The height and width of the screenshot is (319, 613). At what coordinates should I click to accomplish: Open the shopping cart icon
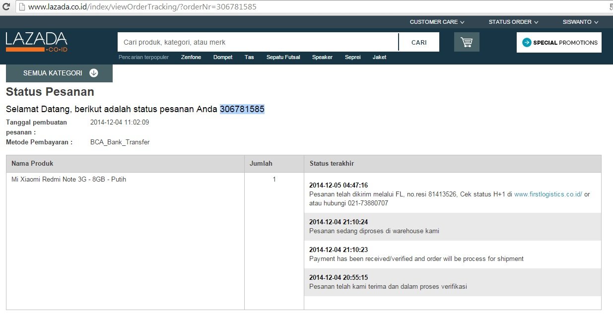[467, 42]
